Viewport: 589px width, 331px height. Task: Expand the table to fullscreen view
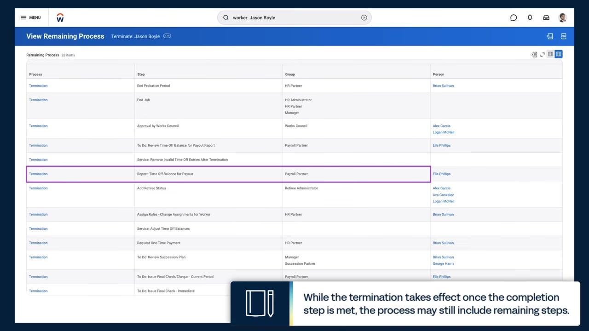(543, 54)
